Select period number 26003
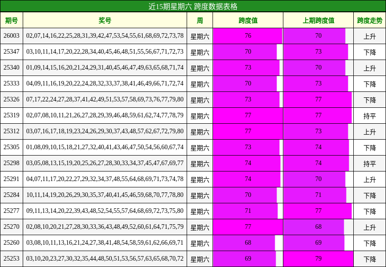Viewport: 386px width, 267px height. pyautogui.click(x=12, y=35)
